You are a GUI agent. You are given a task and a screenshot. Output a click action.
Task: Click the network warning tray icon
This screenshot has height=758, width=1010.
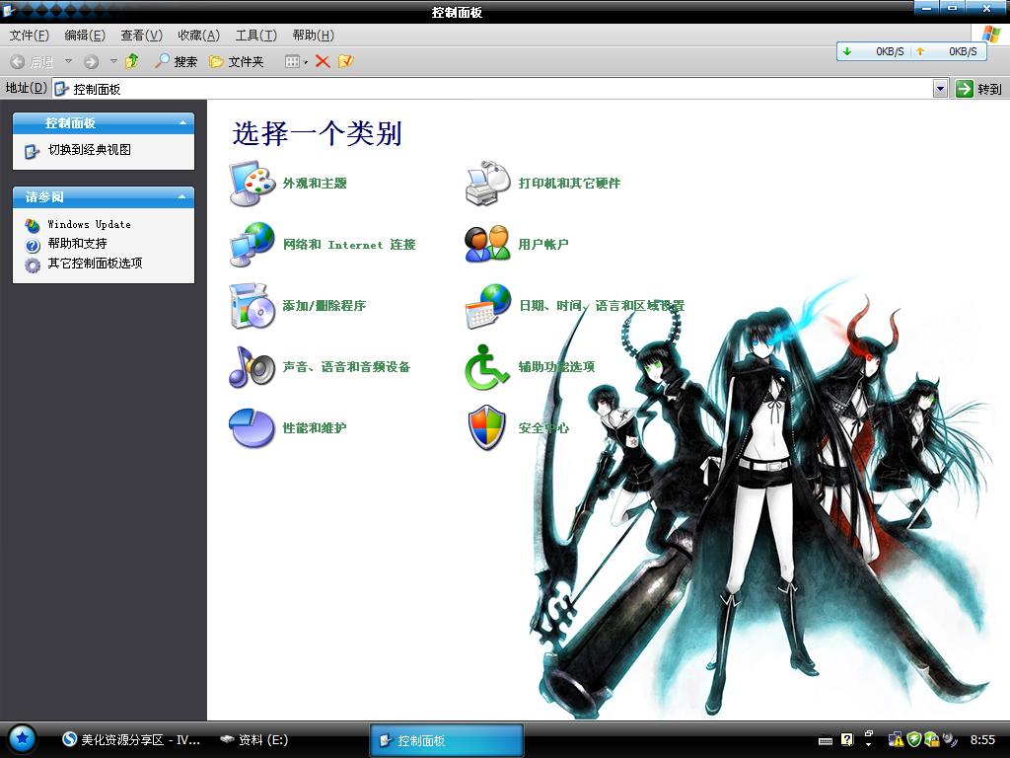pyautogui.click(x=896, y=739)
